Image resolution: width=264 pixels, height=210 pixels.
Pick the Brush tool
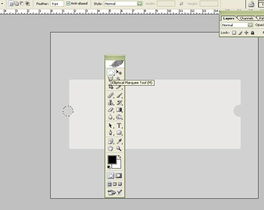pyautogui.click(x=119, y=95)
